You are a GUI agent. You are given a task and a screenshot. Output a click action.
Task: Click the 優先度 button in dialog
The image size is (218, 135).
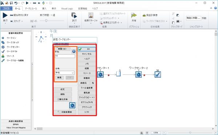coord(87,93)
